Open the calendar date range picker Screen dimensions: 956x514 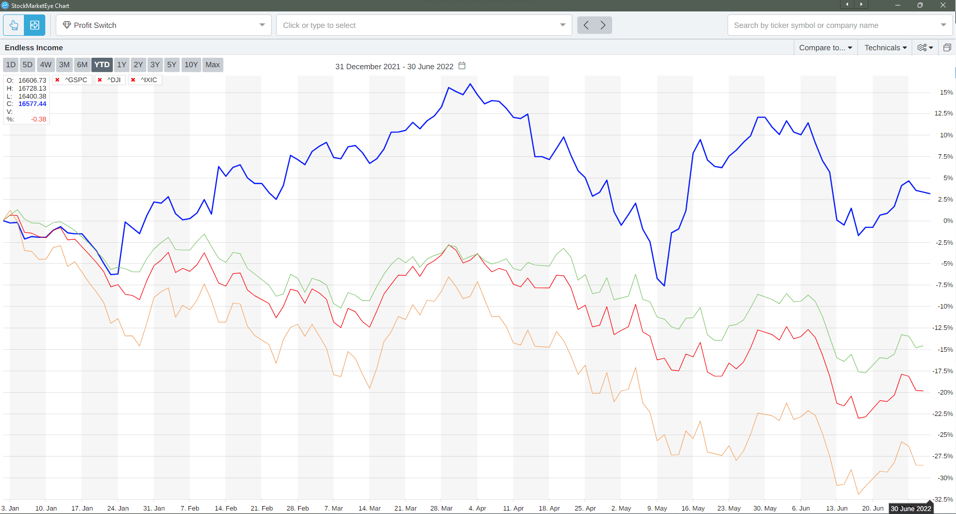[462, 66]
